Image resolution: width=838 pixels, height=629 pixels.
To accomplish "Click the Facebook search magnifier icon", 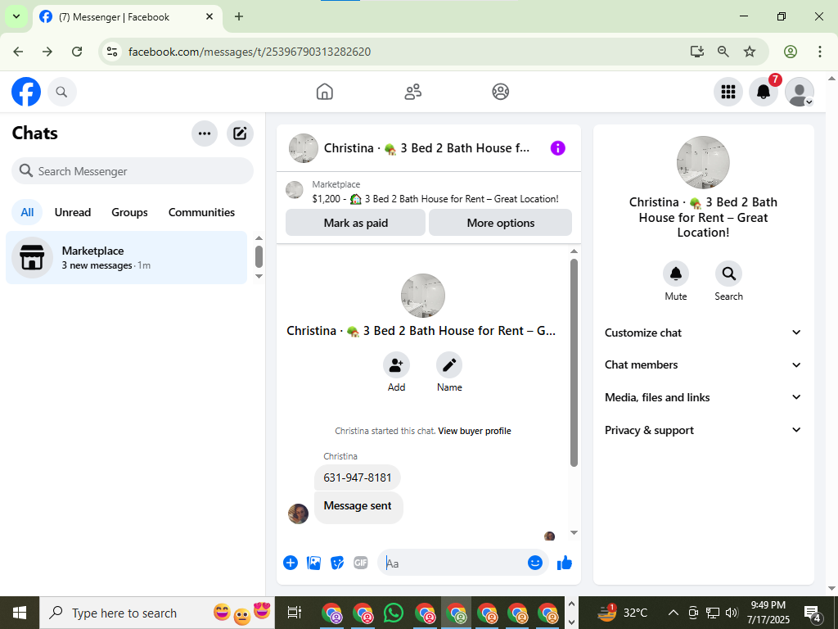I will (x=62, y=92).
